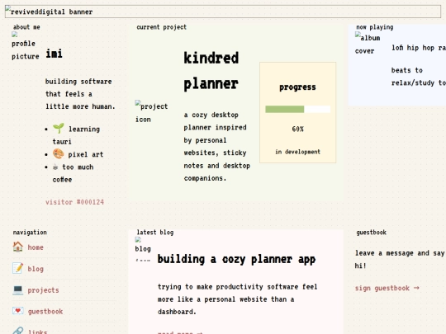Viewport: 446px width, 334px height.
Task: Click the latest blog section label
Action: [154, 233]
